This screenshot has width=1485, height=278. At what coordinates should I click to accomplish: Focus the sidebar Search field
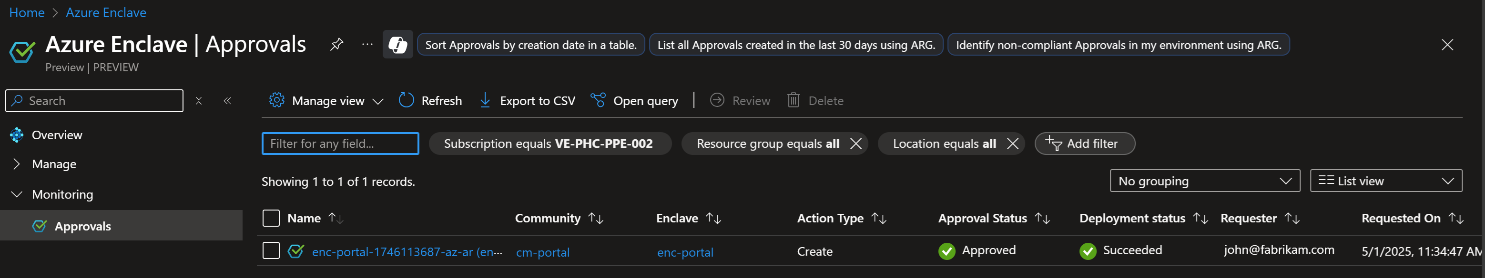[x=94, y=101]
